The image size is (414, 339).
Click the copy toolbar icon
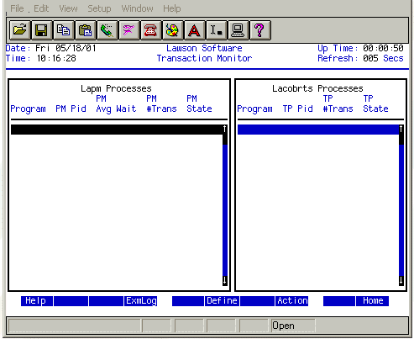63,30
